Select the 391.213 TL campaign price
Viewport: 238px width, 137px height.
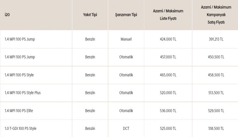[x=216, y=39]
